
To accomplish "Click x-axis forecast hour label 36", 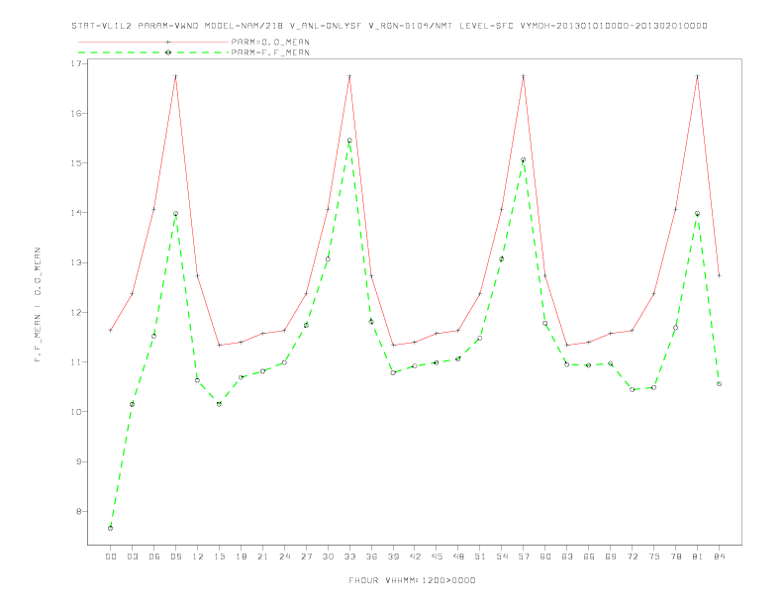I will pos(371,556).
